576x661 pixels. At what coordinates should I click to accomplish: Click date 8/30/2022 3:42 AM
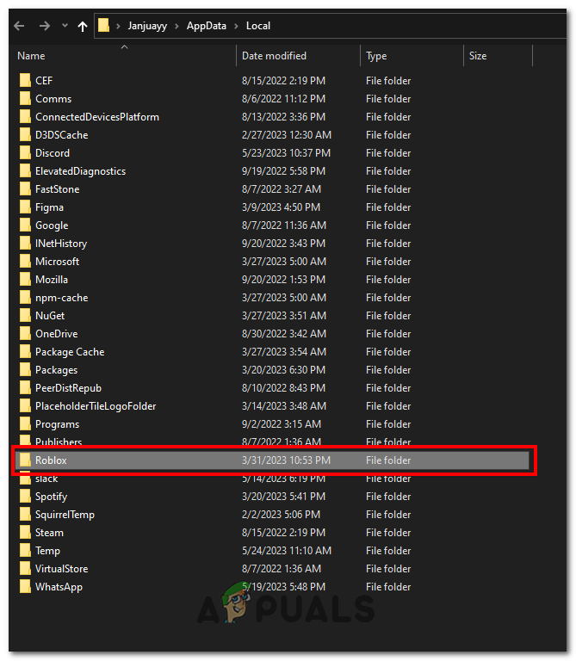click(284, 334)
